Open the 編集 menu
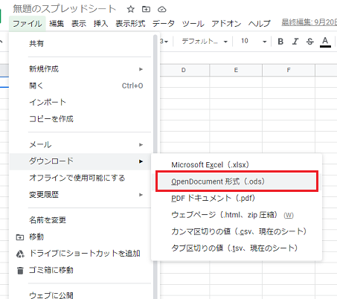337x299 pixels. click(x=57, y=24)
